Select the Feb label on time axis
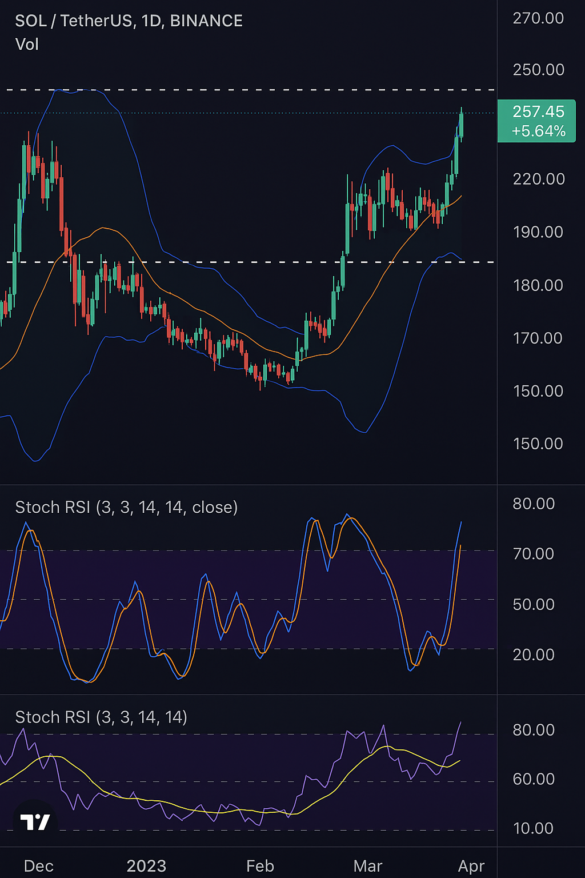Image resolution: width=585 pixels, height=878 pixels. pyautogui.click(x=260, y=866)
